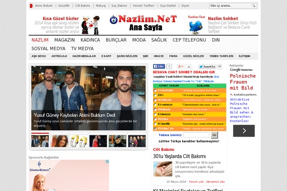The image size is (287, 191).
Task: Select the #Almanya chat room radio button
Action: tap(155, 114)
